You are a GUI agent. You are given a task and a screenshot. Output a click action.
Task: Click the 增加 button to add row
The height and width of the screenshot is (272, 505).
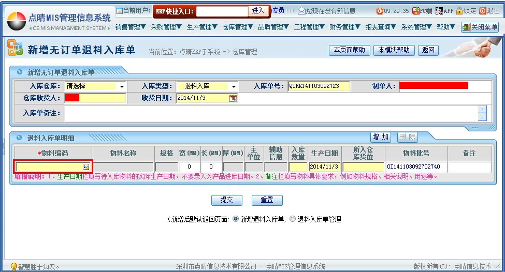pos(381,137)
